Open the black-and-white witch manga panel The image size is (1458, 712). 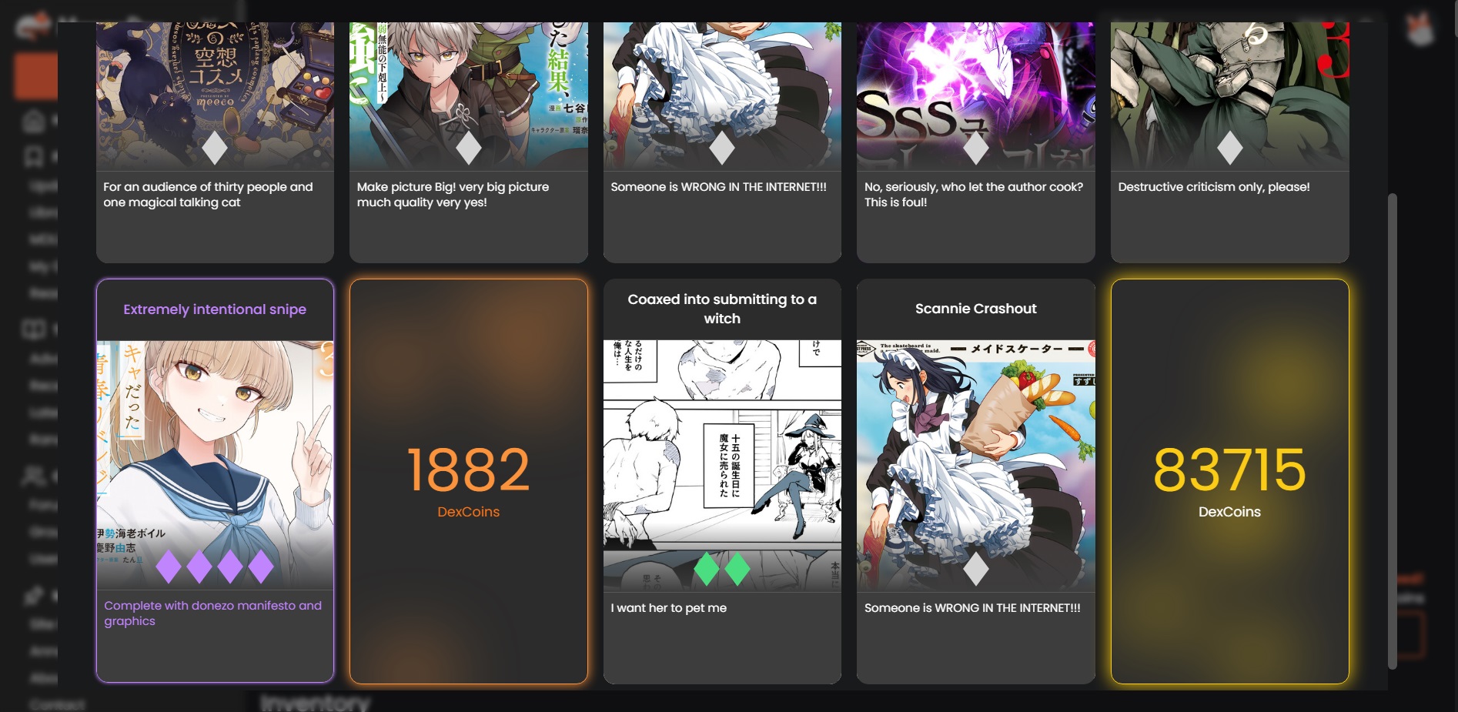[722, 465]
